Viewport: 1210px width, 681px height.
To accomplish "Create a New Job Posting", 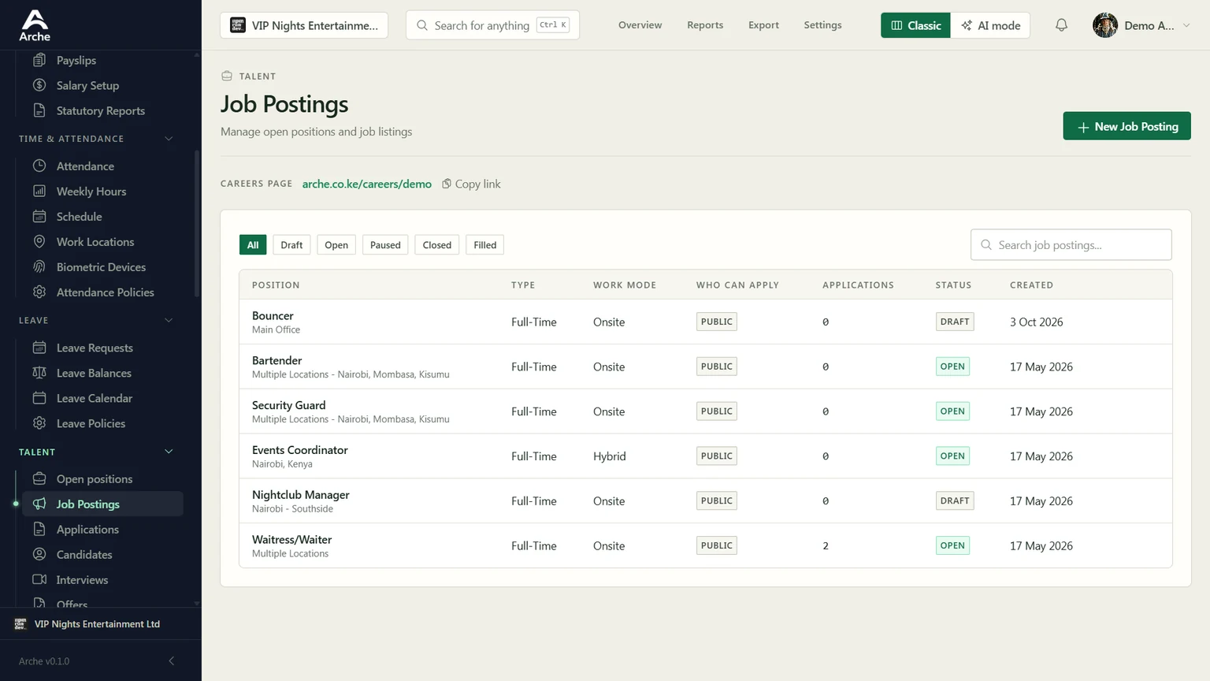I will click(1126, 126).
